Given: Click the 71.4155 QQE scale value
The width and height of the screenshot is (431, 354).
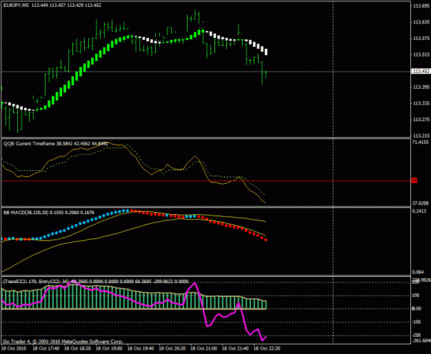Looking at the screenshot, I should click(421, 142).
